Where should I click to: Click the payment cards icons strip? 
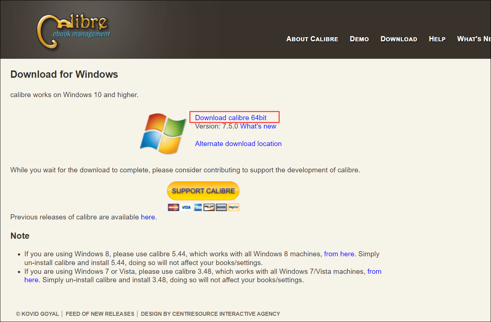(x=204, y=207)
